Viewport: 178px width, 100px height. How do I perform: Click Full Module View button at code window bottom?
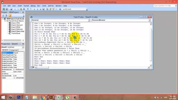33,67
